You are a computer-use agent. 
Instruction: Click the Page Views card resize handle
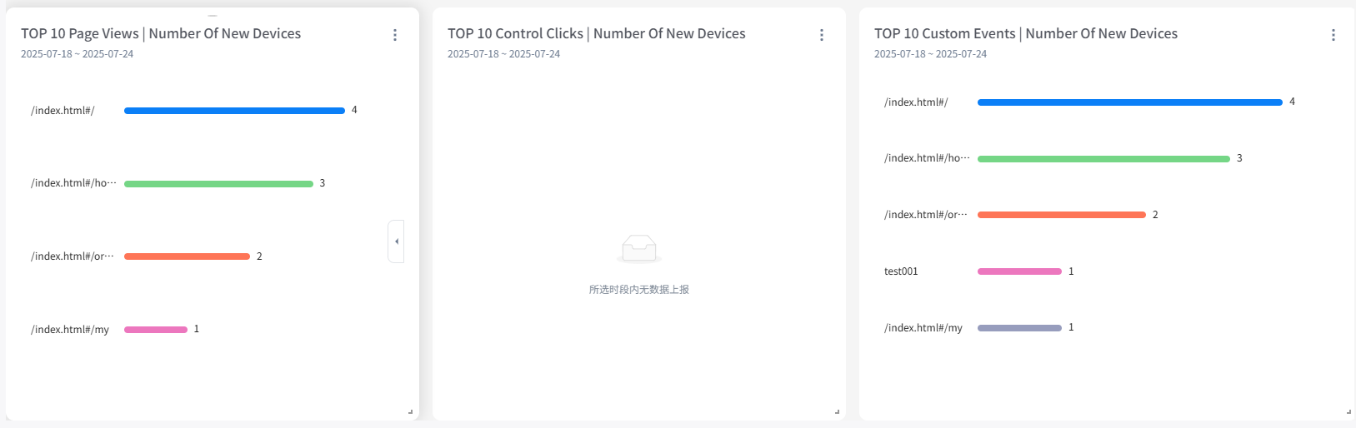(x=410, y=411)
